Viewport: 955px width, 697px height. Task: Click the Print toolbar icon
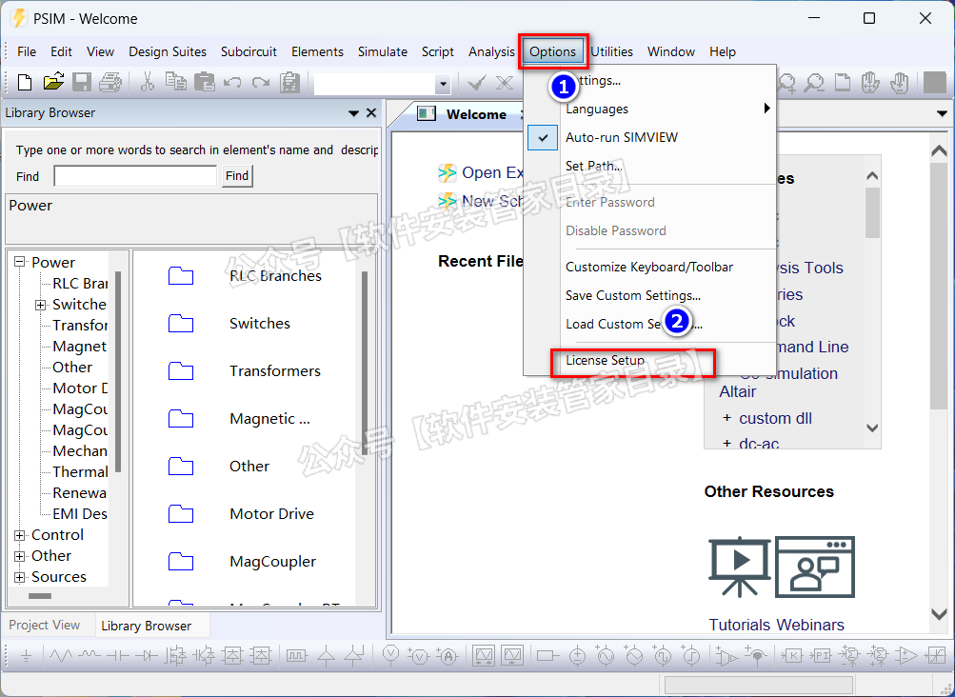pyautogui.click(x=110, y=82)
